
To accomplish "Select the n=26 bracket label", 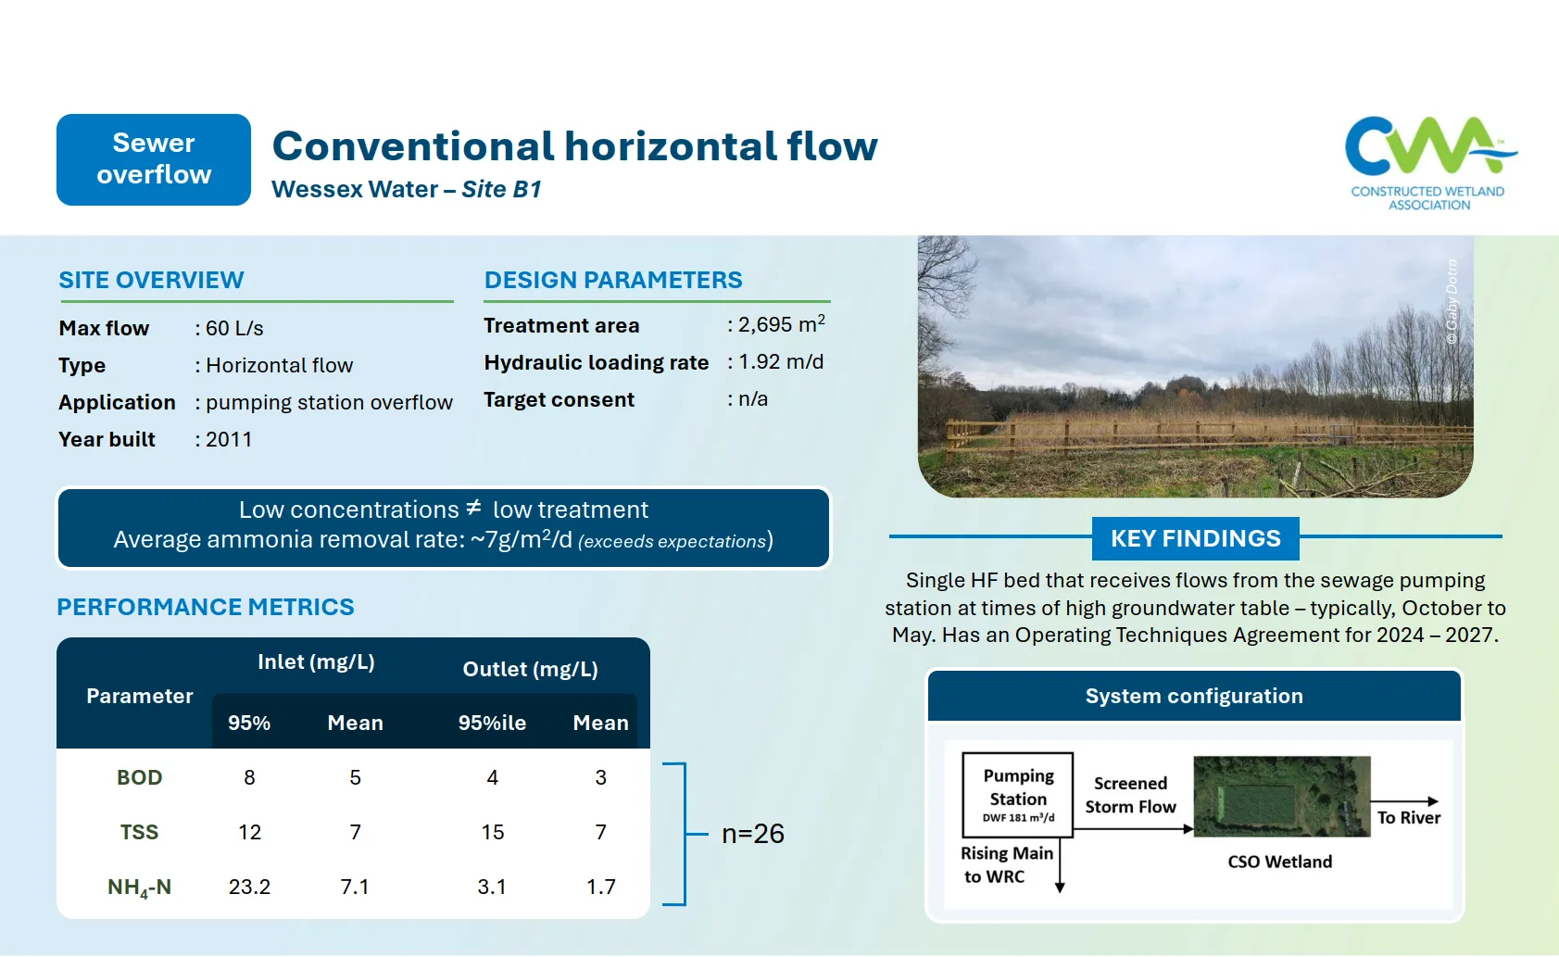I will pos(752,834).
